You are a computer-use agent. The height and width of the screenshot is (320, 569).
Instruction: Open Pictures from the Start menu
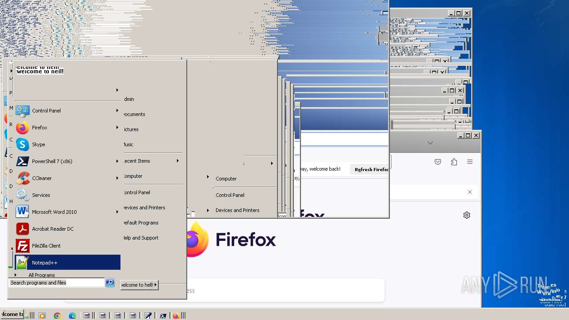131,129
